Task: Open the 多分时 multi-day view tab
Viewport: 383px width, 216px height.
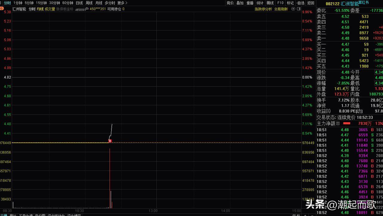Action: 110,3
